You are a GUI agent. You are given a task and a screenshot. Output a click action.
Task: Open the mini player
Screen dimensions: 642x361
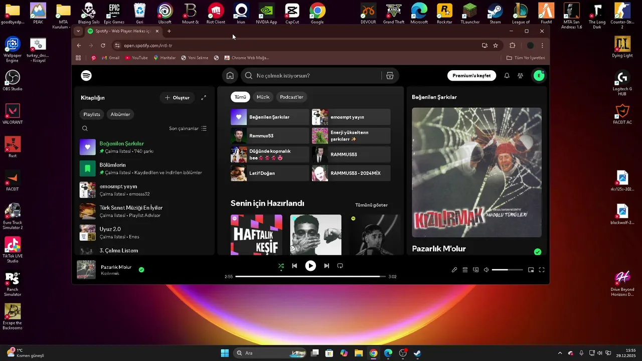tap(531, 270)
